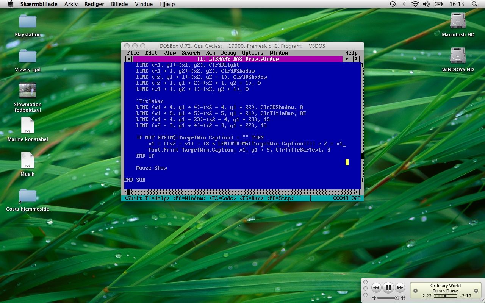Pause playback in iTunes mini player
The height and width of the screenshot is (303, 485).
tap(388, 287)
